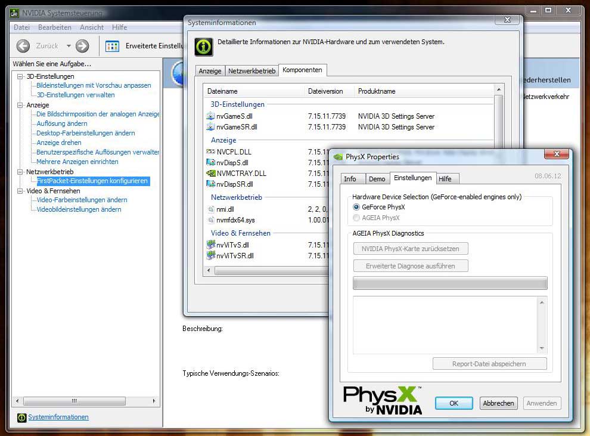Select FirstPacket-Einstellungen konfigurieren
The width and height of the screenshot is (590, 436).
(92, 181)
